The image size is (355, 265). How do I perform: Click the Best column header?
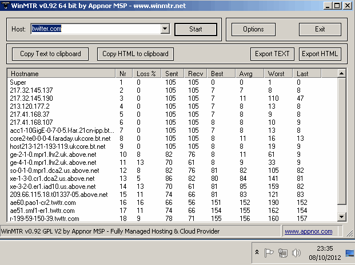221,74
